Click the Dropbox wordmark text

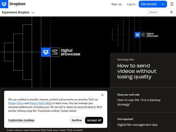[x=17, y=4]
